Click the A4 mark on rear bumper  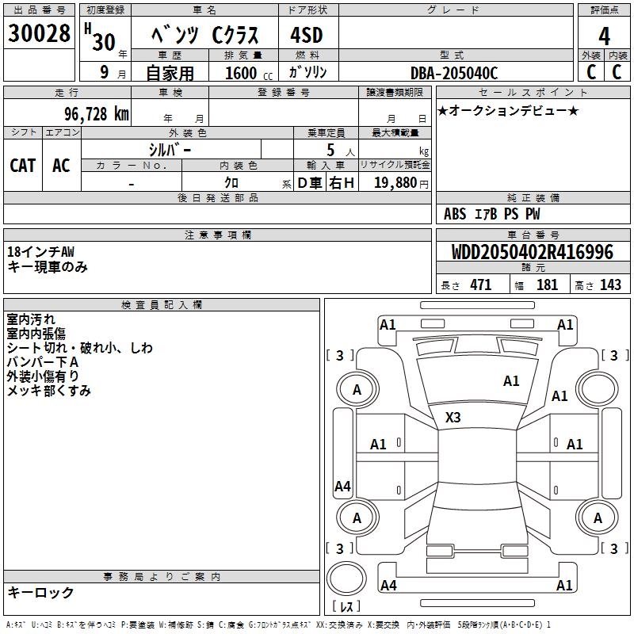tap(388, 585)
